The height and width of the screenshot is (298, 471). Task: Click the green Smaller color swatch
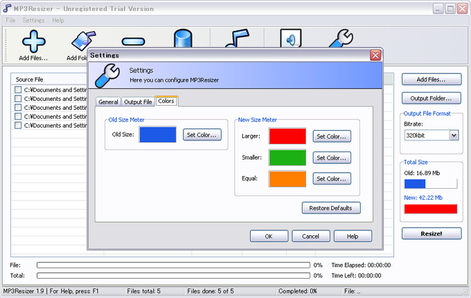pyautogui.click(x=287, y=158)
